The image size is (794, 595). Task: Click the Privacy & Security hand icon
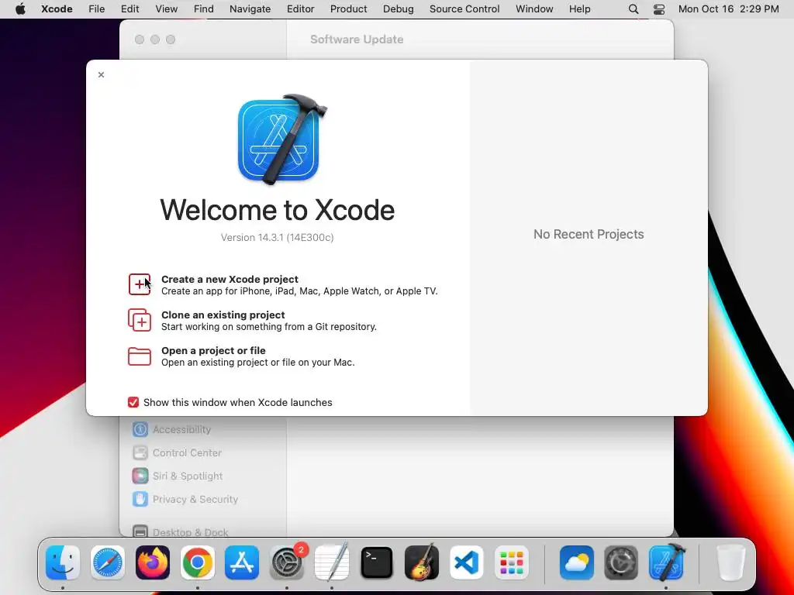click(x=140, y=500)
